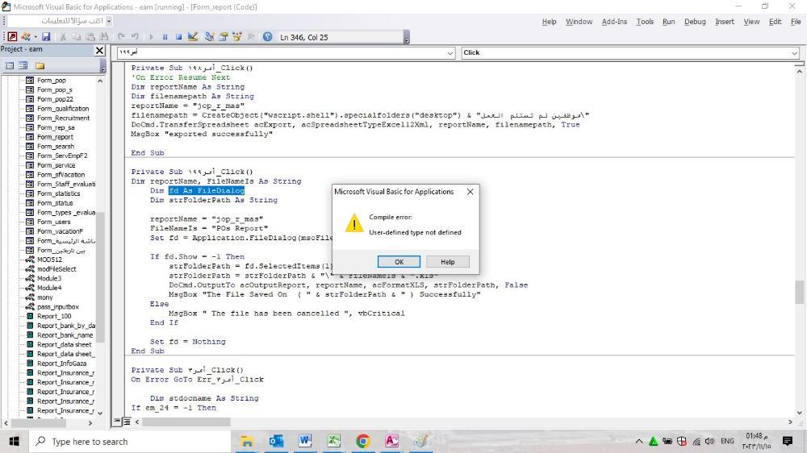Click the Procedure View button at the code pane's bottom left

pyautogui.click(x=117, y=422)
